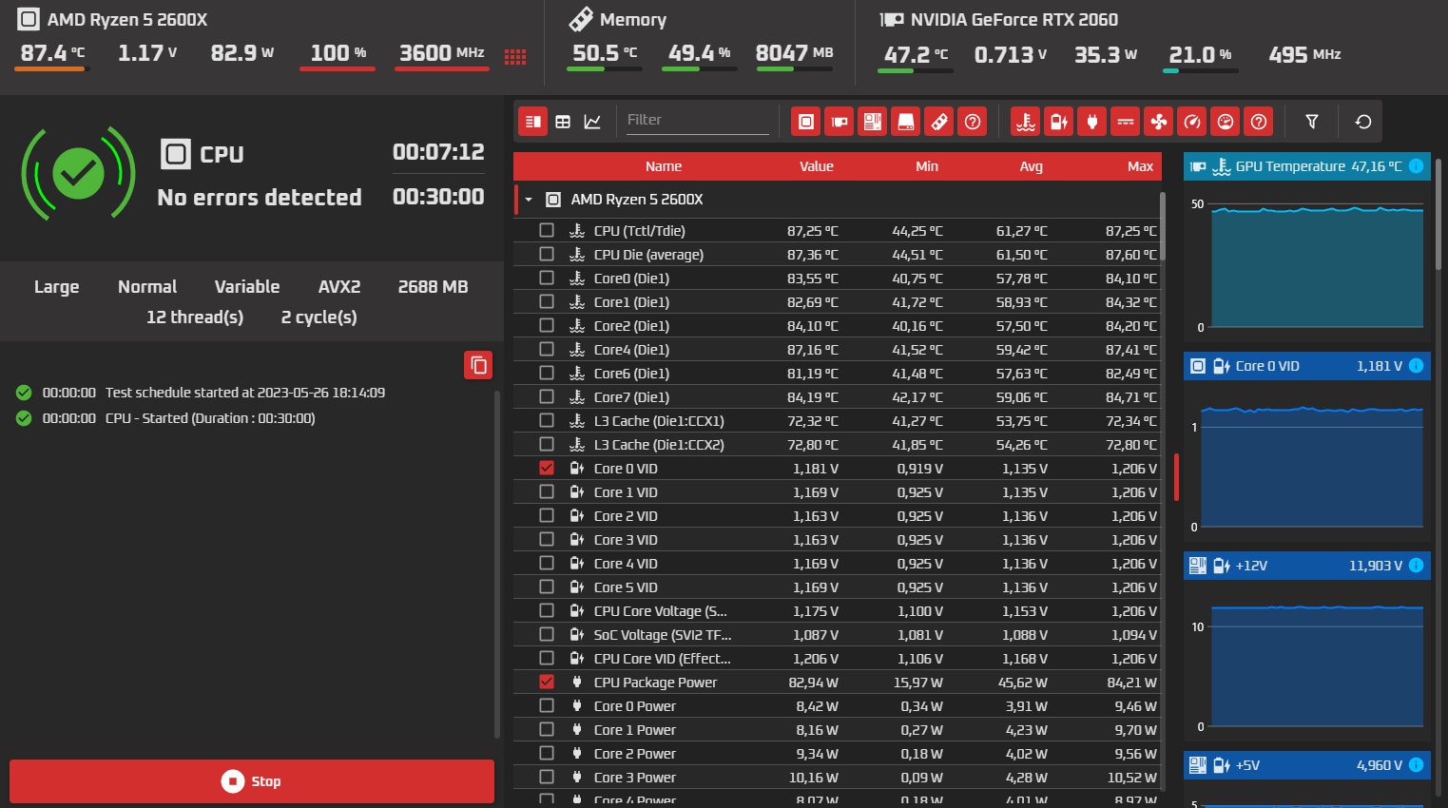Image resolution: width=1448 pixels, height=808 pixels.
Task: Click 'NVIDIA GeForce RTX 2060' in top bar
Action: pos(1014,20)
